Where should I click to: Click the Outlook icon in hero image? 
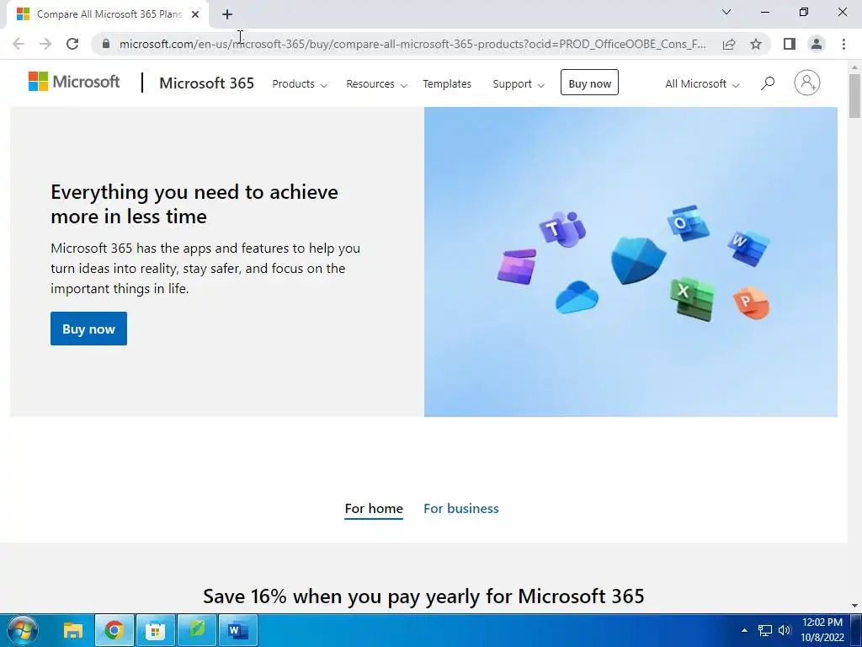pos(688,222)
